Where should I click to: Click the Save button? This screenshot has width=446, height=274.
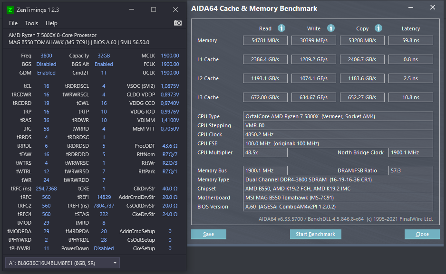pyautogui.click(x=208, y=234)
